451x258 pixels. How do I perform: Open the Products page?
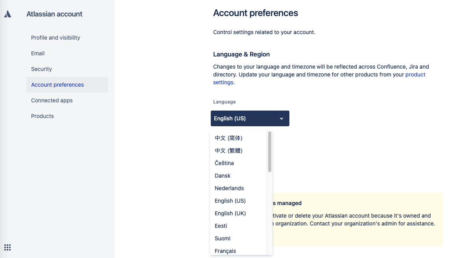[42, 116]
